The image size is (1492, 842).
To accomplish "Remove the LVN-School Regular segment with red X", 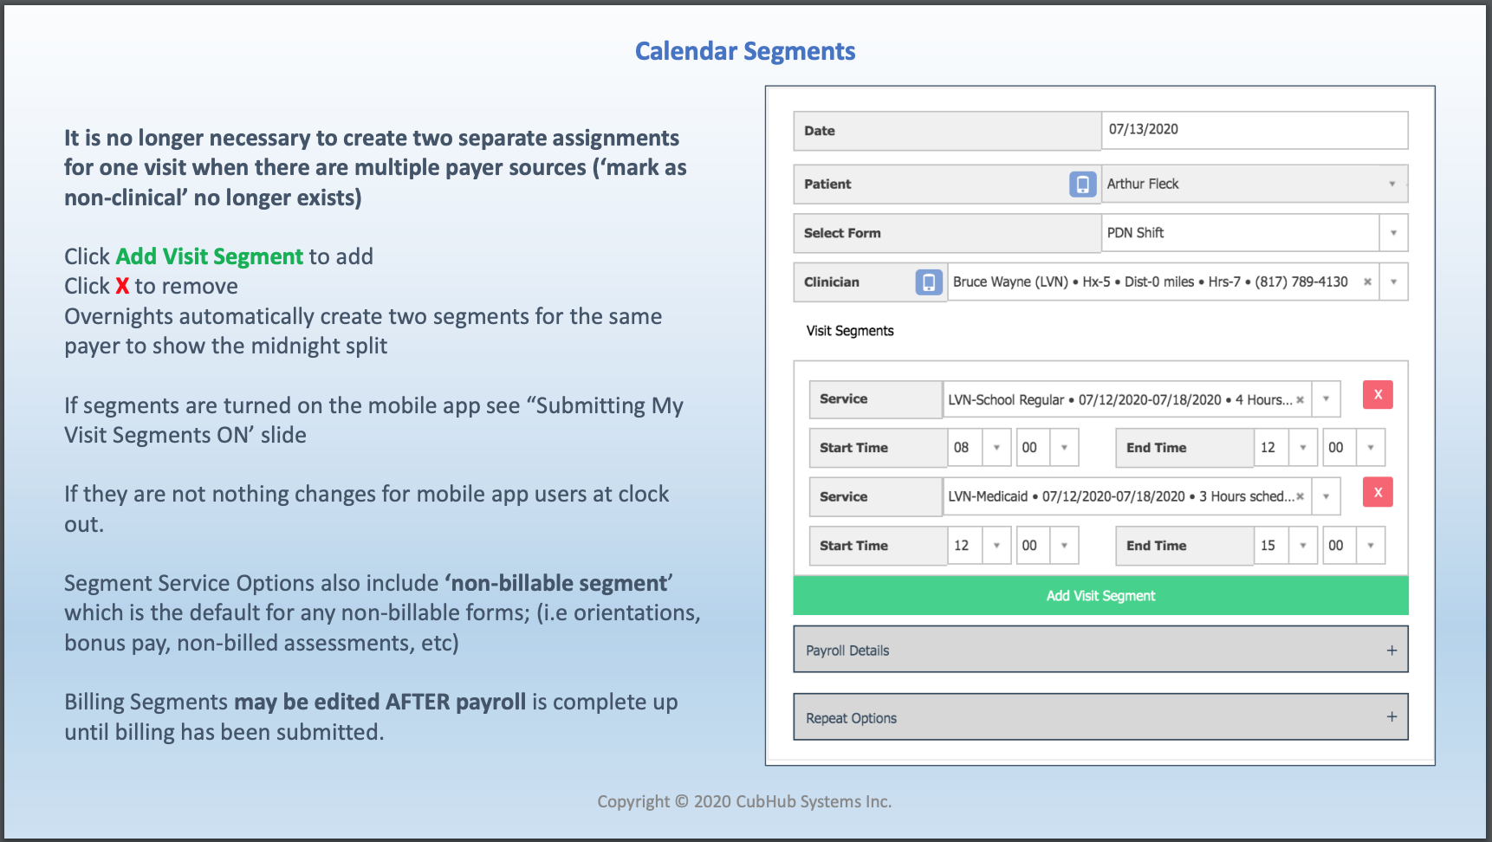I will click(x=1378, y=395).
